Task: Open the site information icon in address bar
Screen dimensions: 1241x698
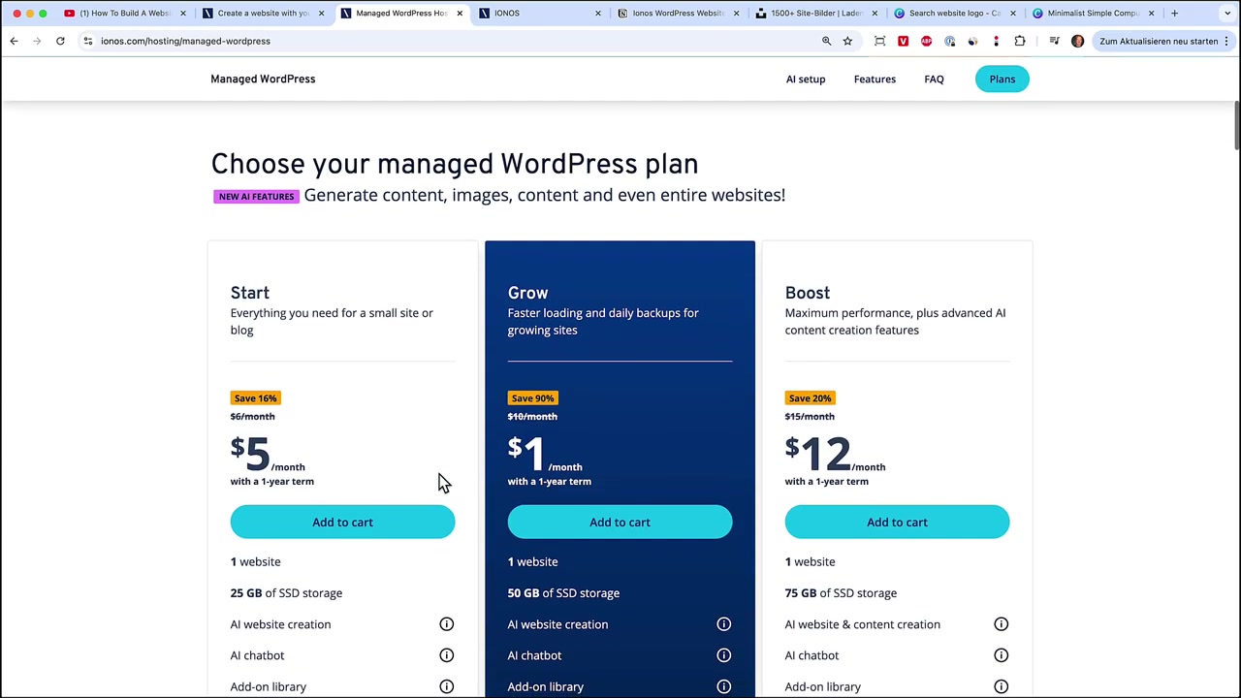Action: (87, 41)
